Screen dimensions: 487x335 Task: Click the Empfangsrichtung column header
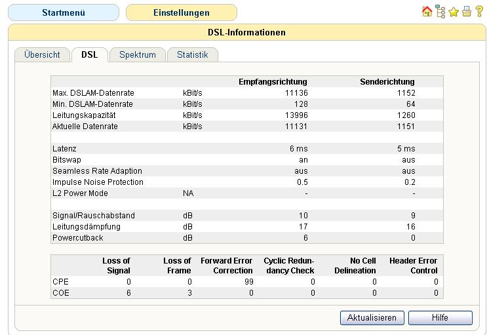[x=273, y=82]
